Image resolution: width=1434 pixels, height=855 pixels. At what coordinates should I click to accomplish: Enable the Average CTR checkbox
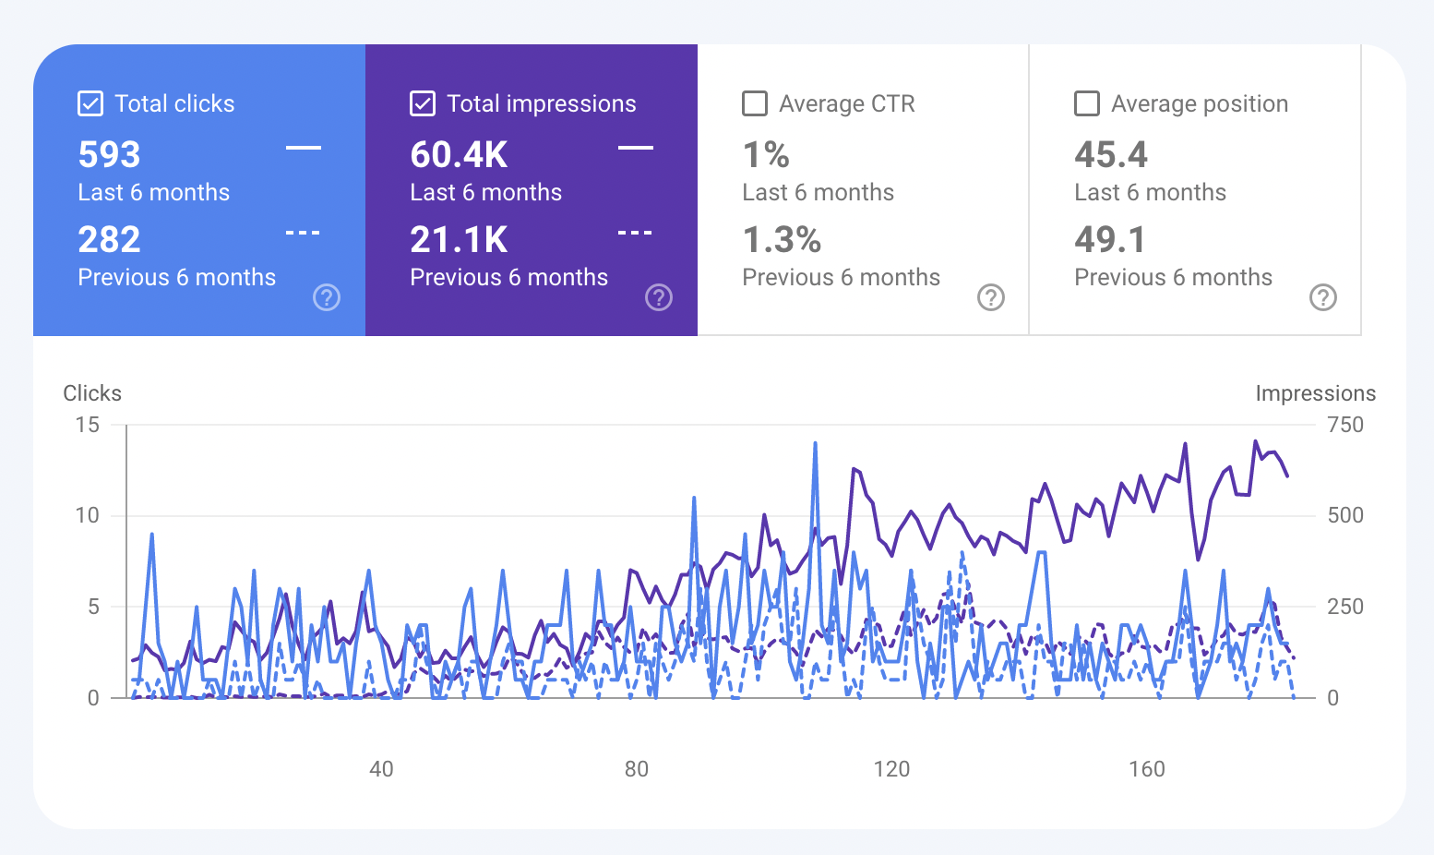click(755, 103)
